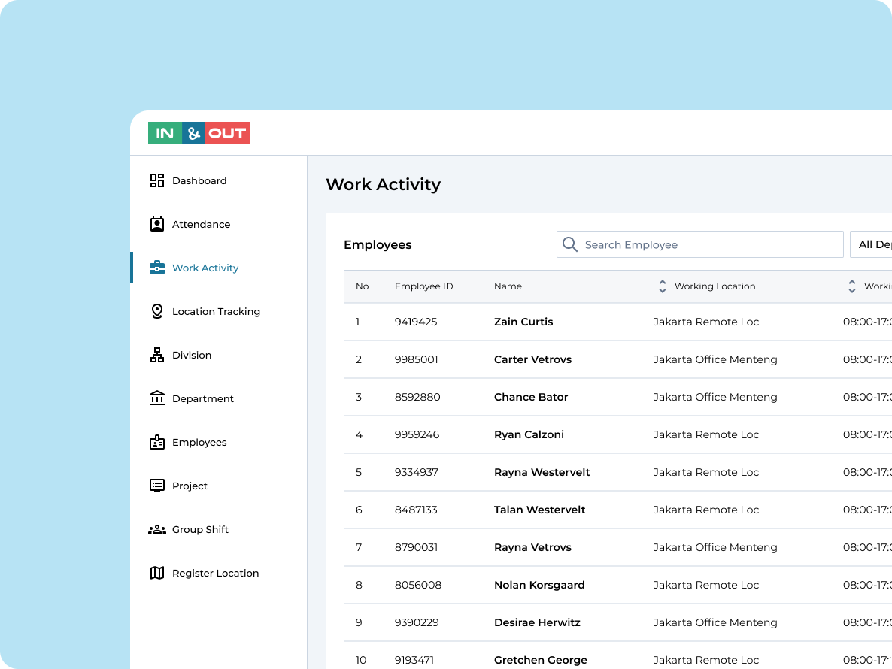This screenshot has width=892, height=669.
Task: Select the Location Tracking pin icon
Action: pyautogui.click(x=156, y=311)
